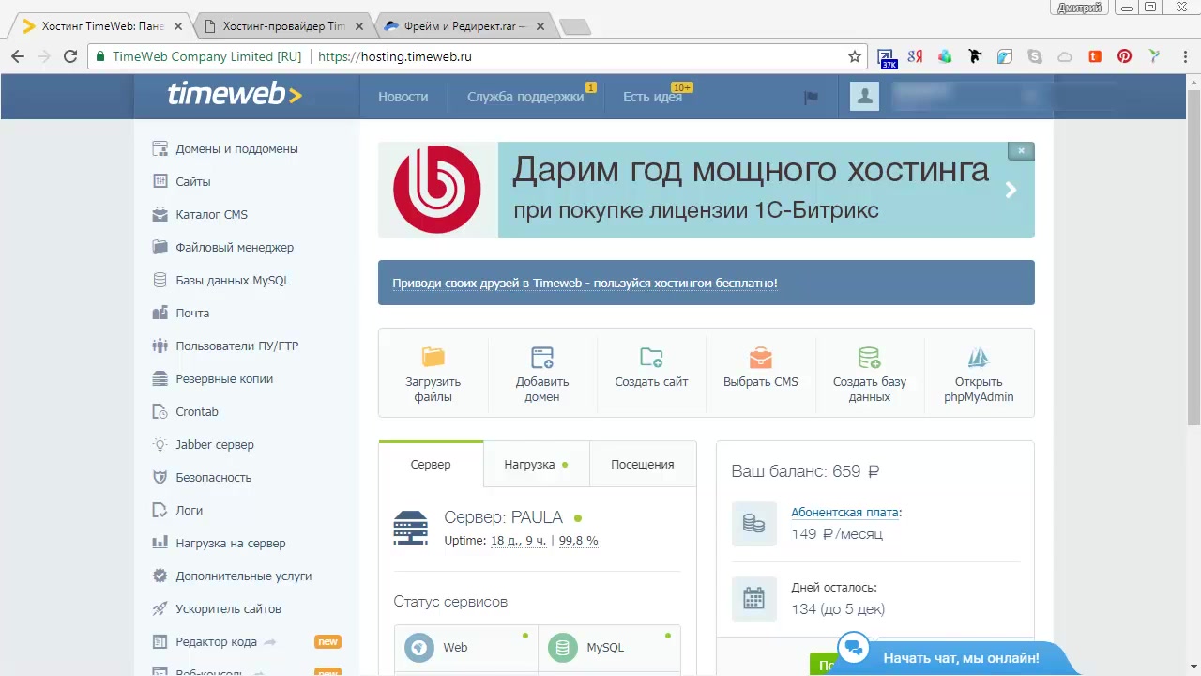Viewport: 1201px width, 676px height.
Task: Bookmark page with star icon
Action: [x=855, y=56]
